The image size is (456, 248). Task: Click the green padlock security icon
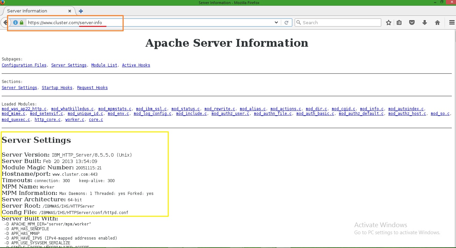(21, 23)
